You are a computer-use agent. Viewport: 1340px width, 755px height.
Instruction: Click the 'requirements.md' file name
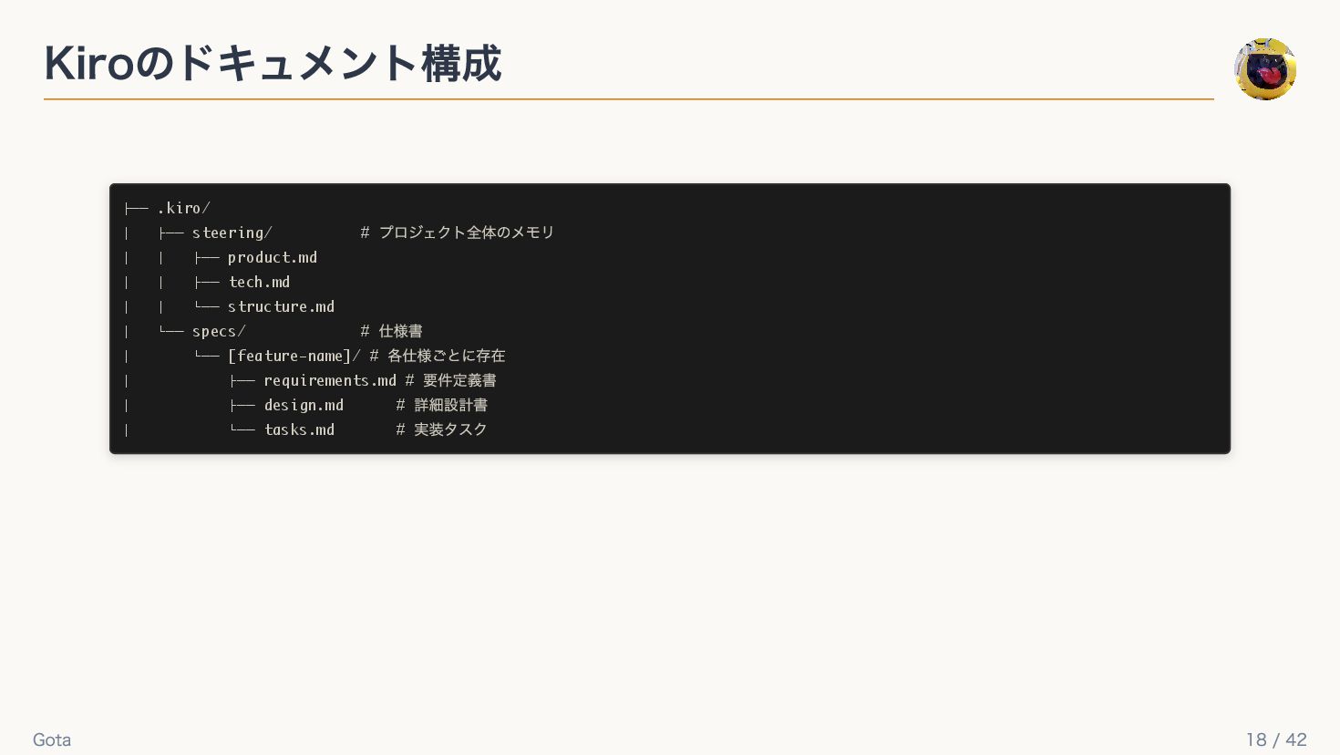click(330, 380)
